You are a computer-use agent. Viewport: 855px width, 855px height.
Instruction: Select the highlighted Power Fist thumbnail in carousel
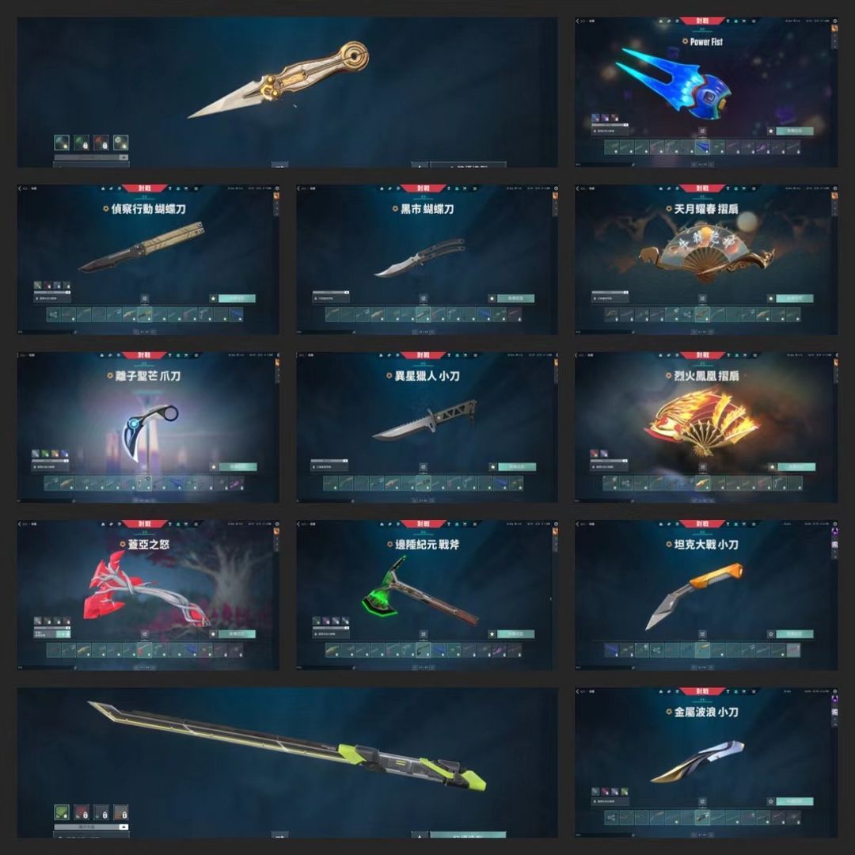point(702,146)
